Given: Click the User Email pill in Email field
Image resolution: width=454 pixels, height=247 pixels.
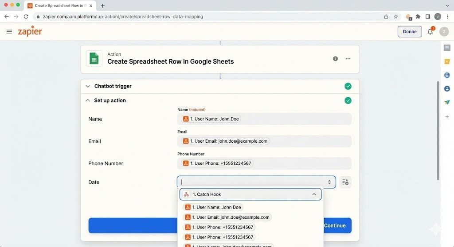Looking at the screenshot, I should 225,141.
